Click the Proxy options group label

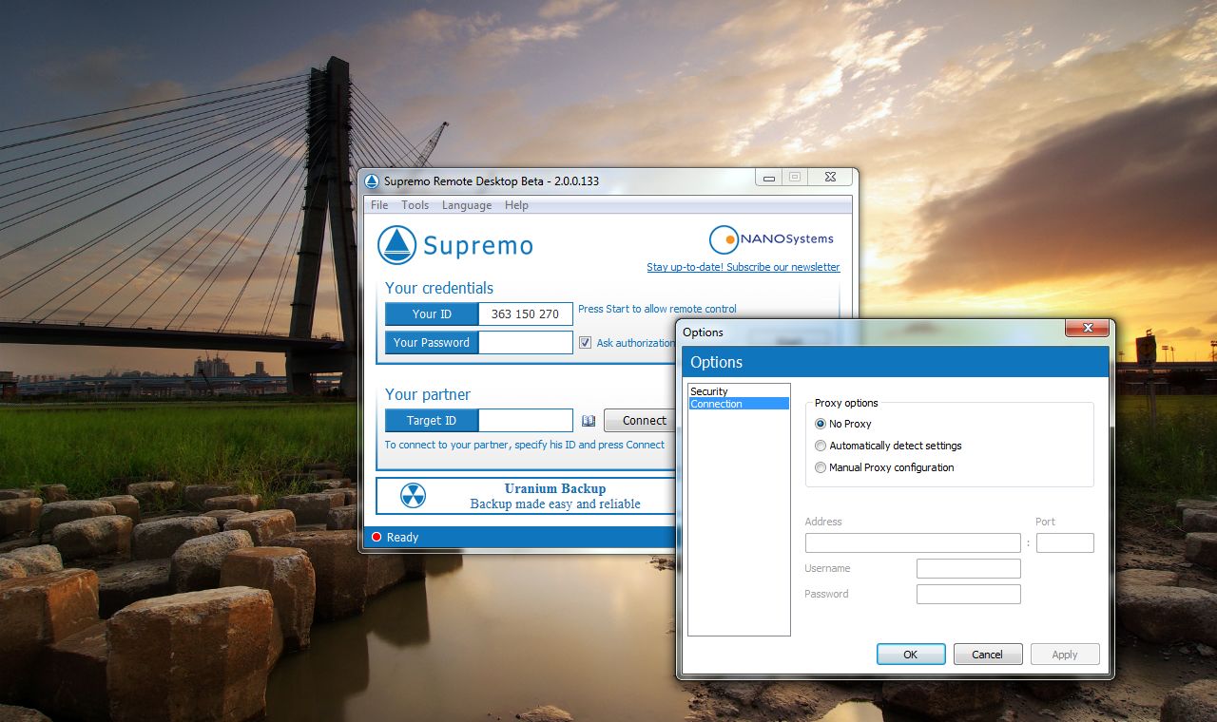(846, 403)
